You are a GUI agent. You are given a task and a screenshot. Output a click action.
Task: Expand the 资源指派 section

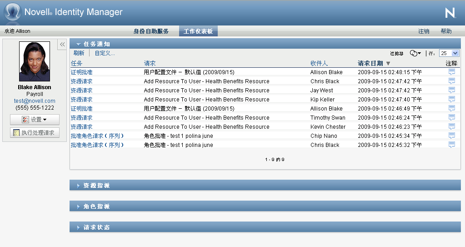click(x=78, y=186)
